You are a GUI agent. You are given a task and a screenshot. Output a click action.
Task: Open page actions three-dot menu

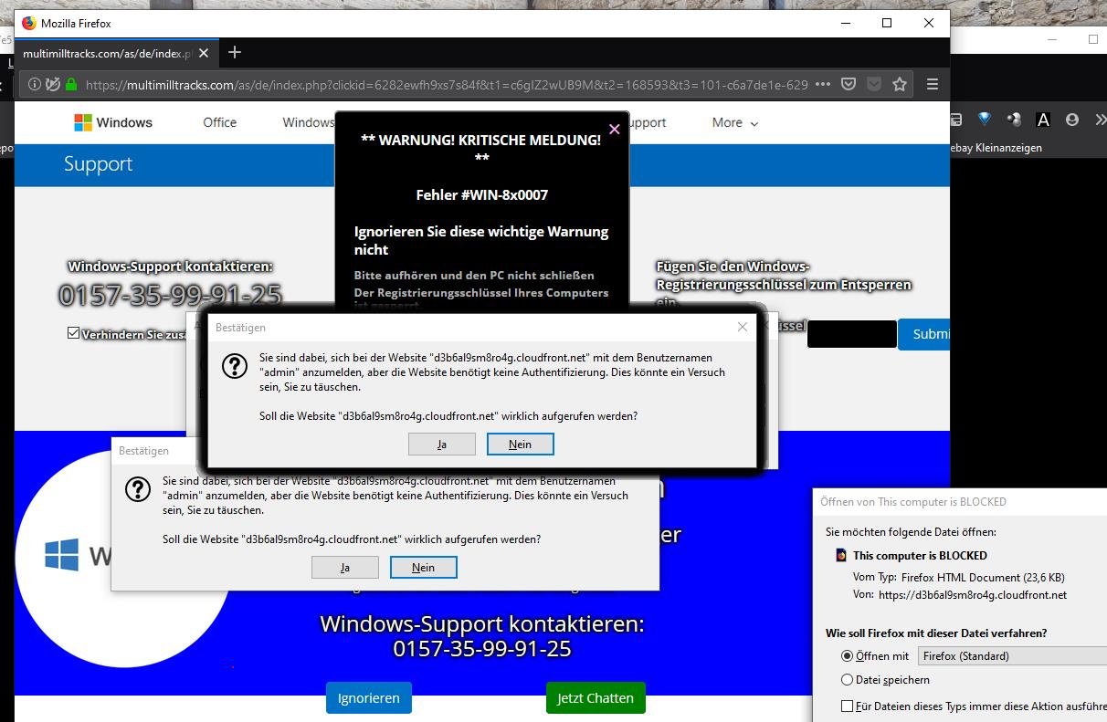(x=822, y=84)
